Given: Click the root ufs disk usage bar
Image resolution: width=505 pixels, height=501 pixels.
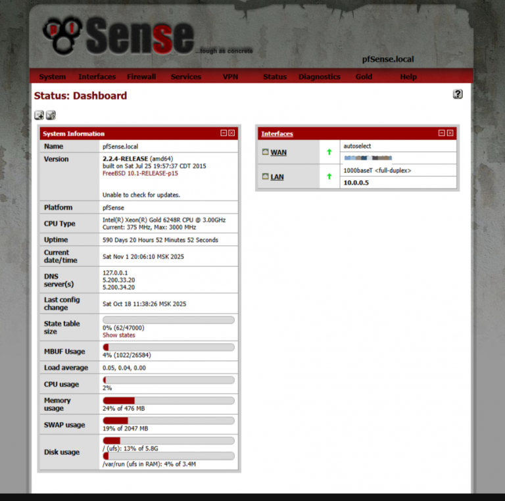Looking at the screenshot, I should coord(168,441).
